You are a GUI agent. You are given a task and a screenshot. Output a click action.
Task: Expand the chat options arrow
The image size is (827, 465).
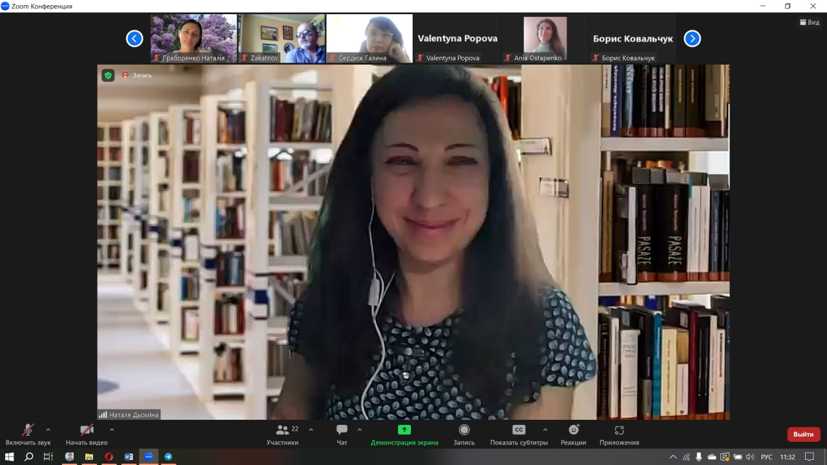click(359, 429)
